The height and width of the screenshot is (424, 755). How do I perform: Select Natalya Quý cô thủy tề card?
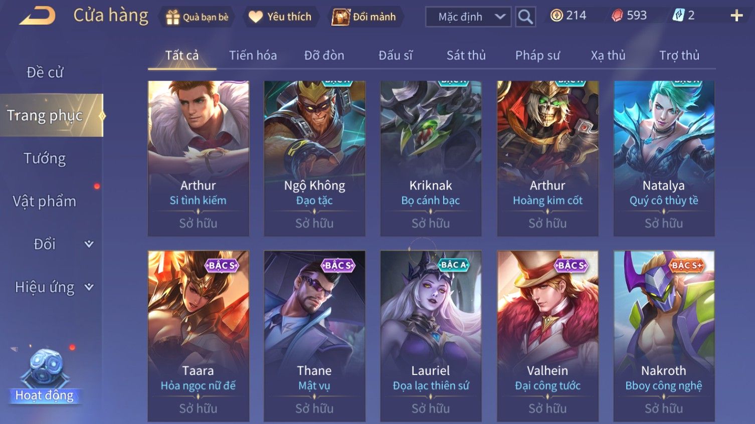[664, 158]
